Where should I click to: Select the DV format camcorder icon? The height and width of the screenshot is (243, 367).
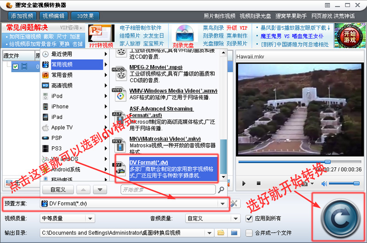(x=120, y=169)
